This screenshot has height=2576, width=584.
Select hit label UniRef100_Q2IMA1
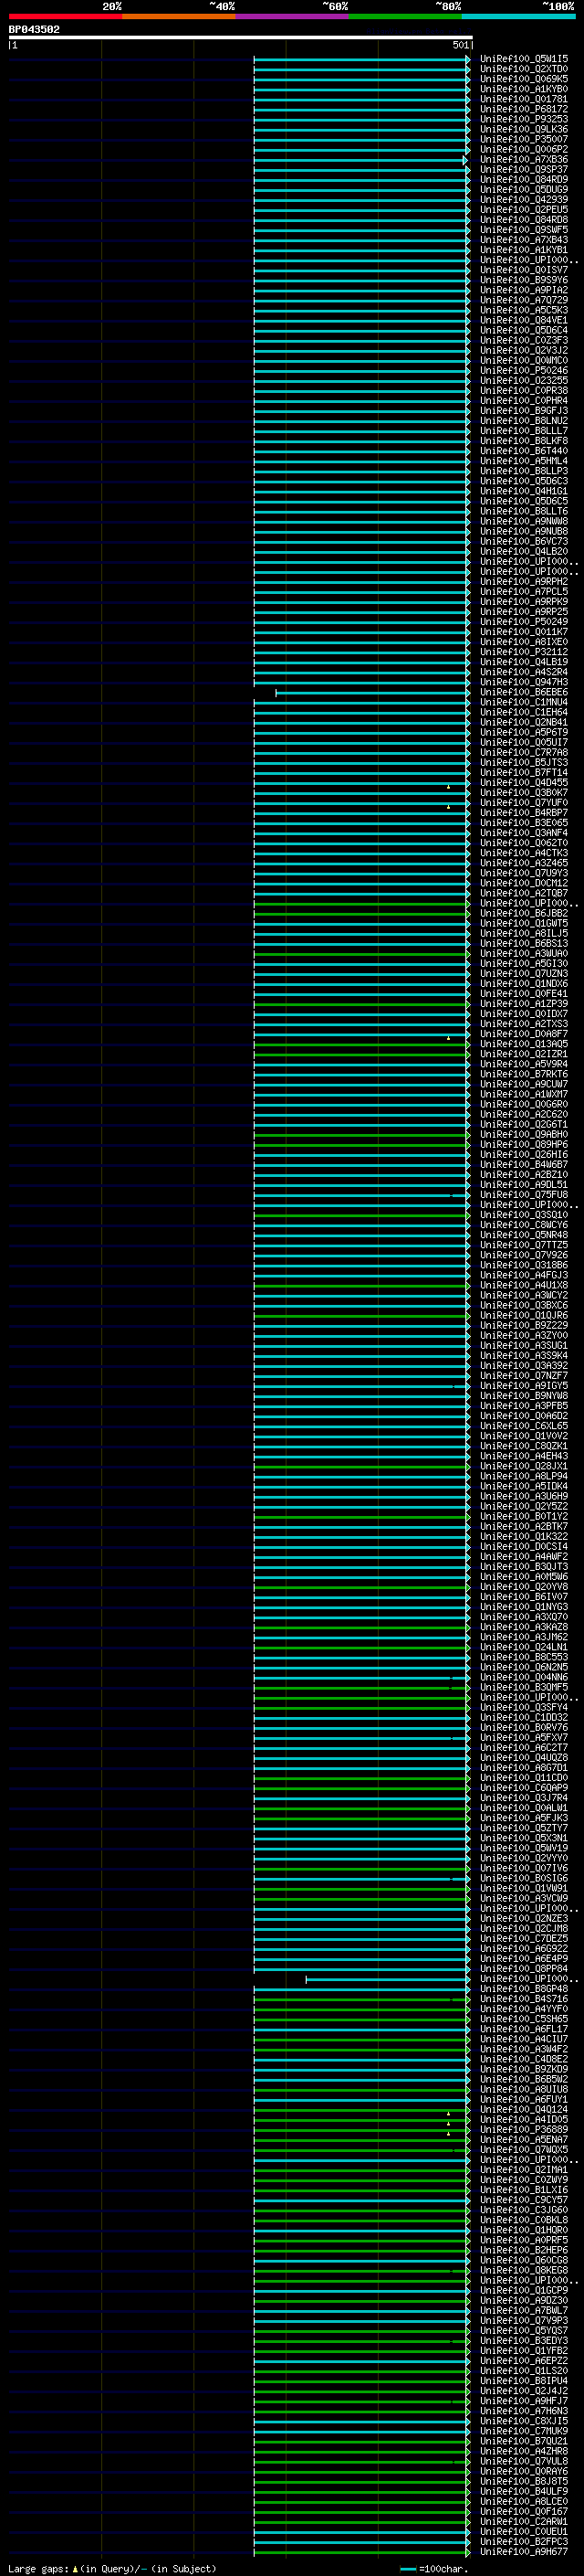[524, 2169]
